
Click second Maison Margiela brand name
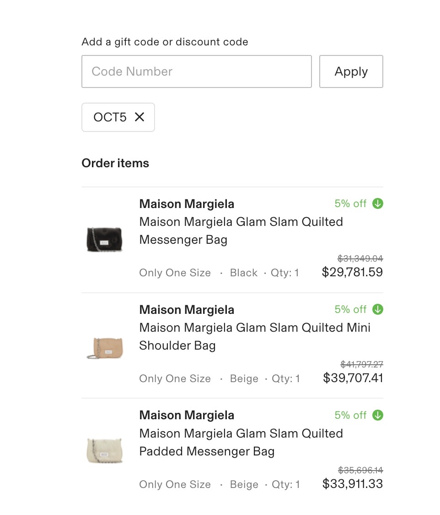[x=187, y=310]
